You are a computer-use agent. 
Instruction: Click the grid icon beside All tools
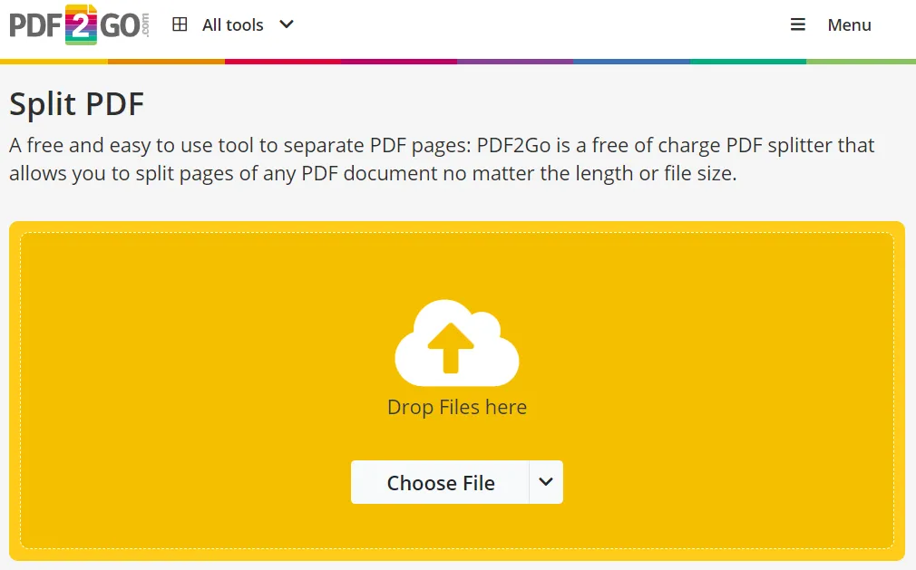click(180, 24)
